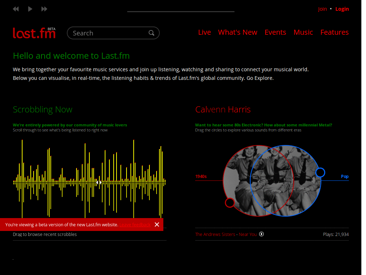Click the 80s Electronic millennial Metal tagline
Viewport: 366px width, 275px height.
[x=263, y=125]
